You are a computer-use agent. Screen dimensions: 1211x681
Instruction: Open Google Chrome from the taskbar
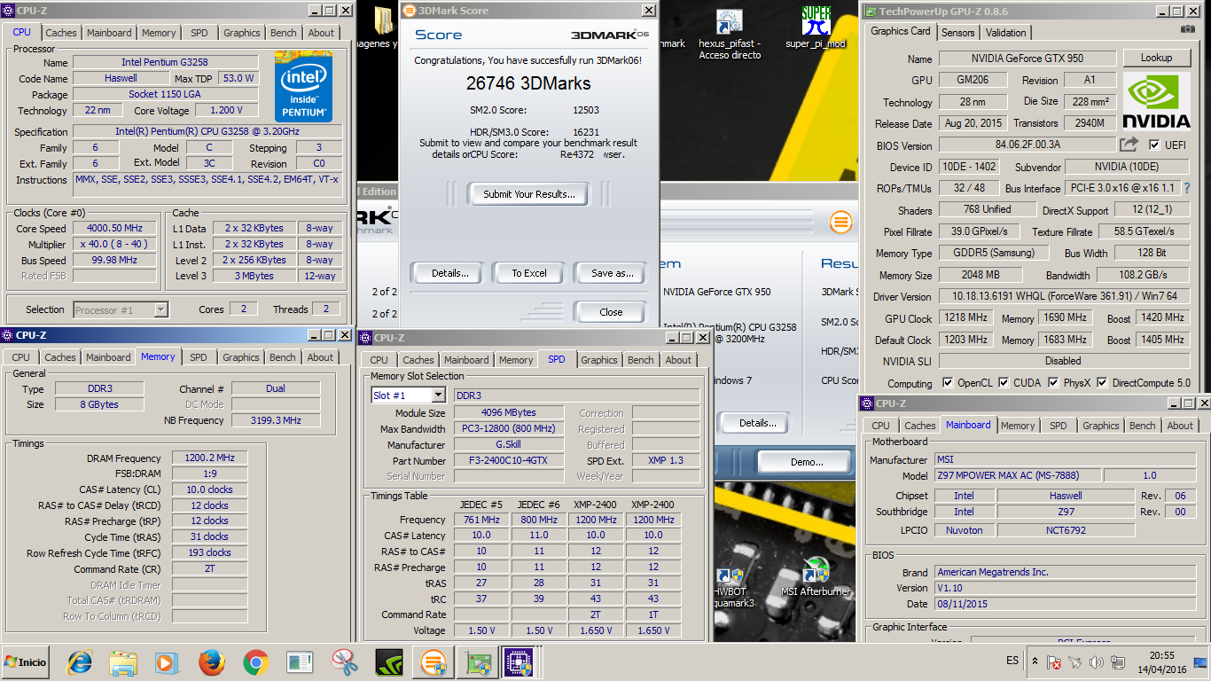255,661
